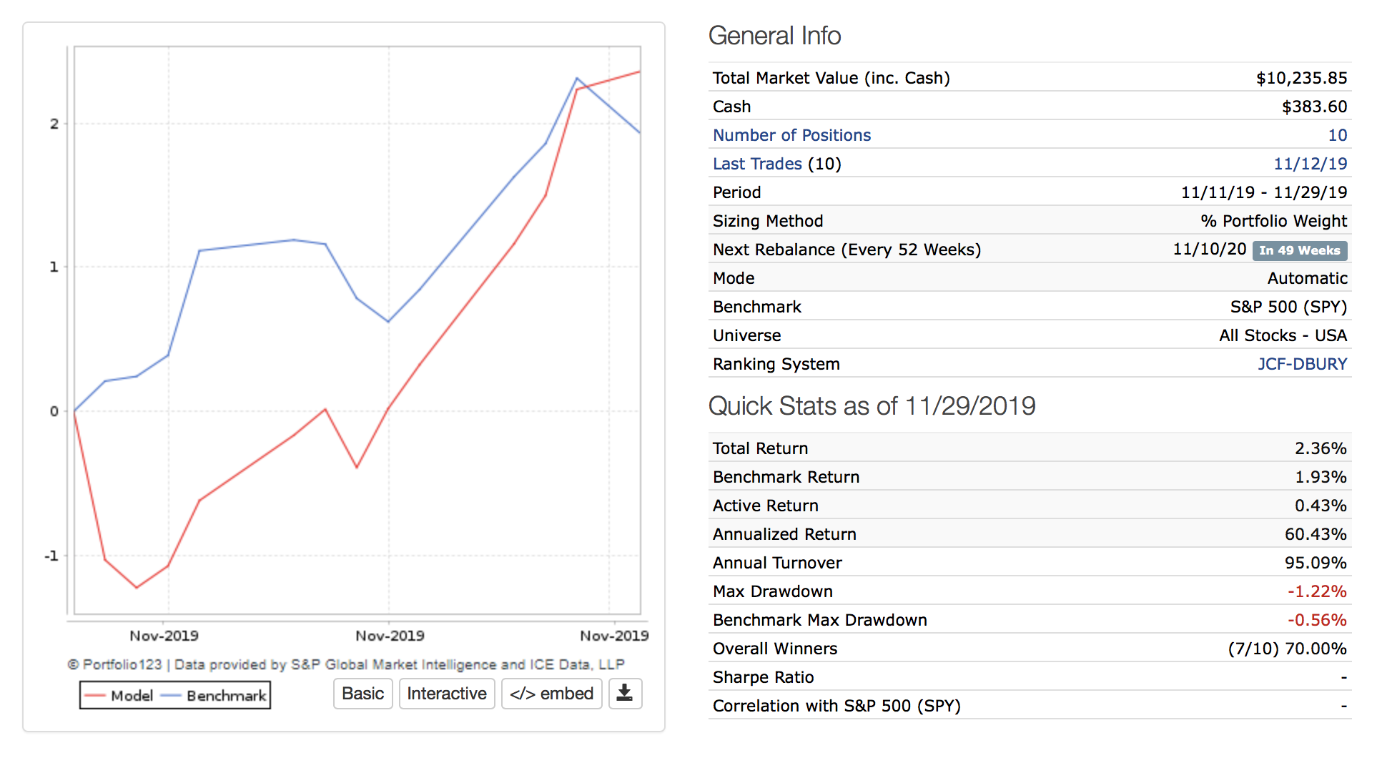Click the 'In 49 Weeks' badge
This screenshot has width=1377, height=758.
point(1299,250)
